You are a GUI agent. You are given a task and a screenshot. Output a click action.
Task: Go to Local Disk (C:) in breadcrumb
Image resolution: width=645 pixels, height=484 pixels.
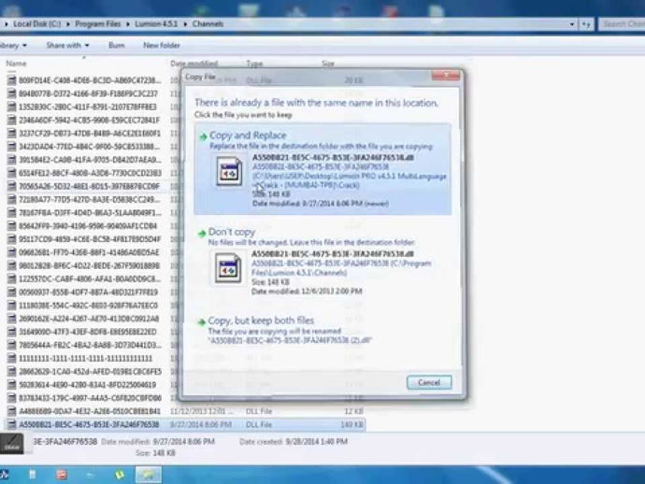click(x=37, y=24)
